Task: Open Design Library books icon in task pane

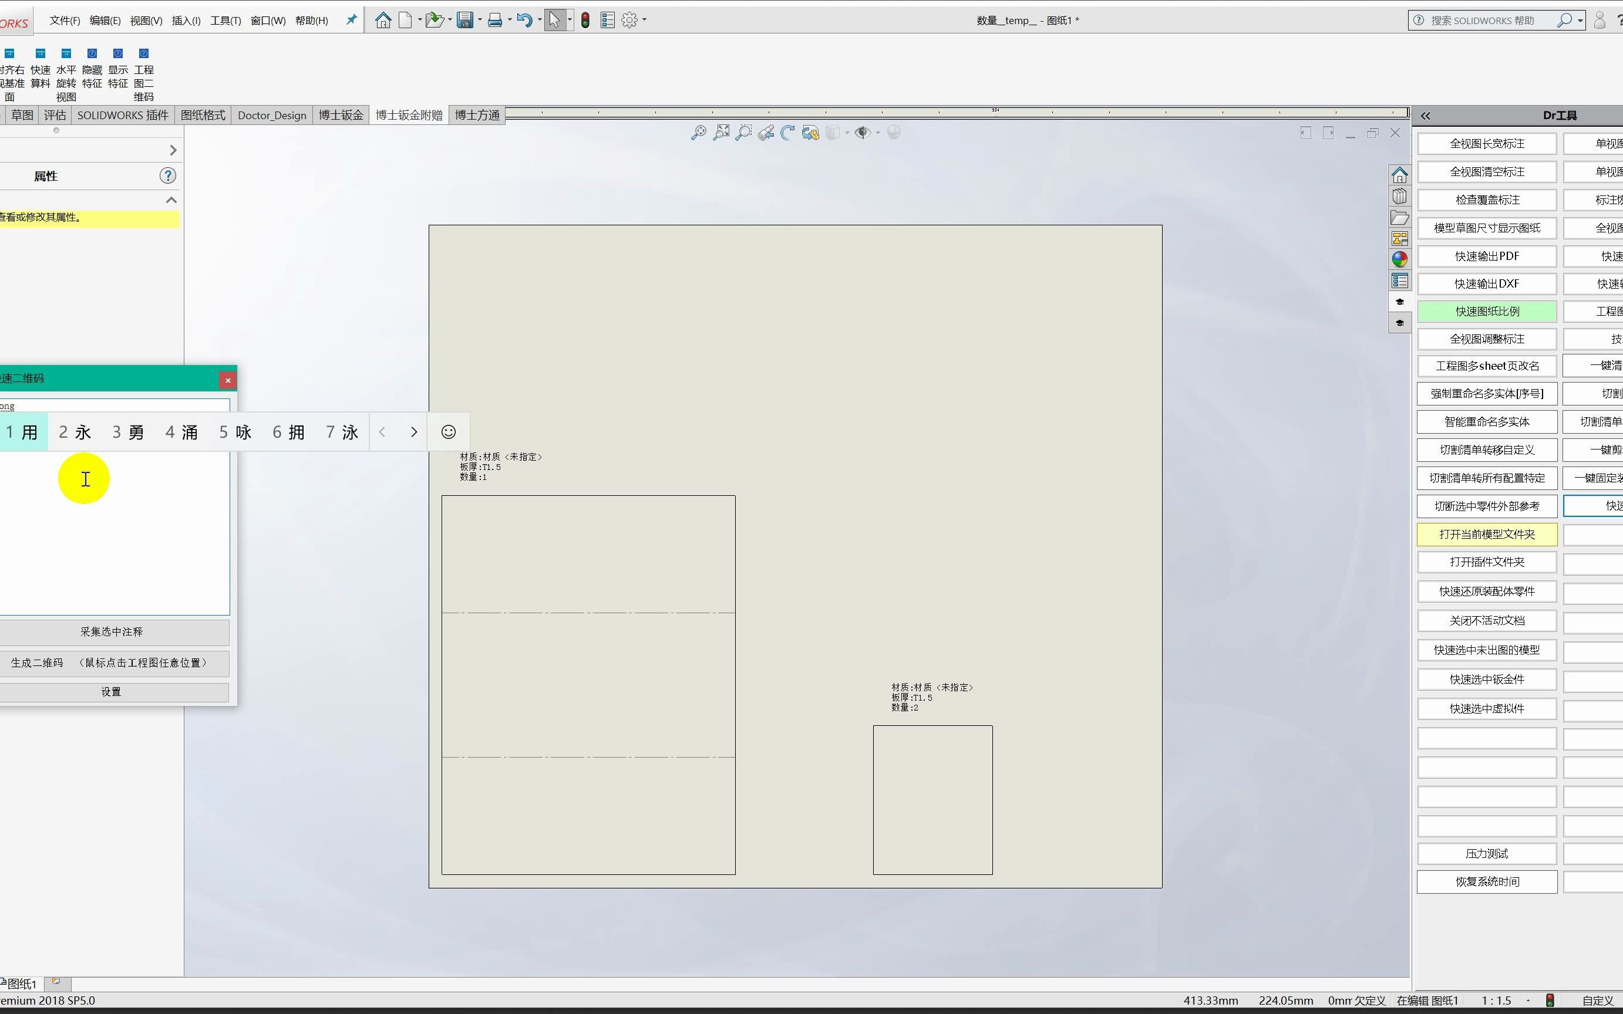Action: pyautogui.click(x=1400, y=197)
